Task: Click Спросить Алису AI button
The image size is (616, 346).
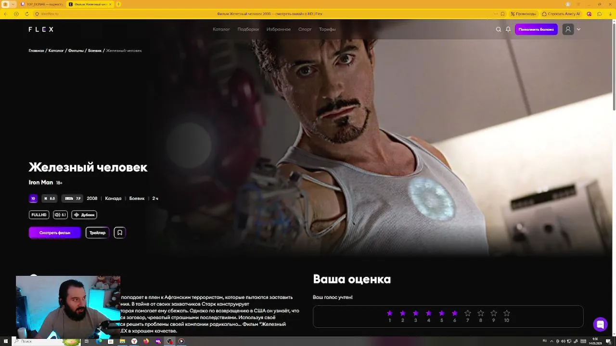Action: point(561,14)
